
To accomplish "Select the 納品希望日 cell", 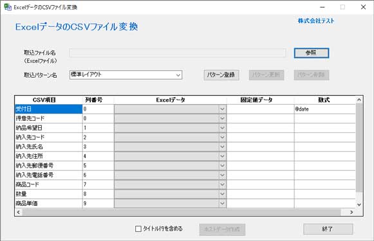I will [49, 128].
